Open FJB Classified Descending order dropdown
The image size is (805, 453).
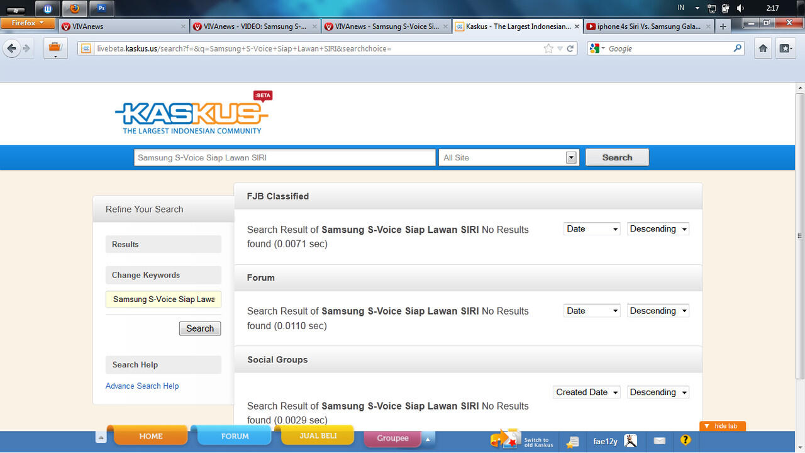click(658, 229)
